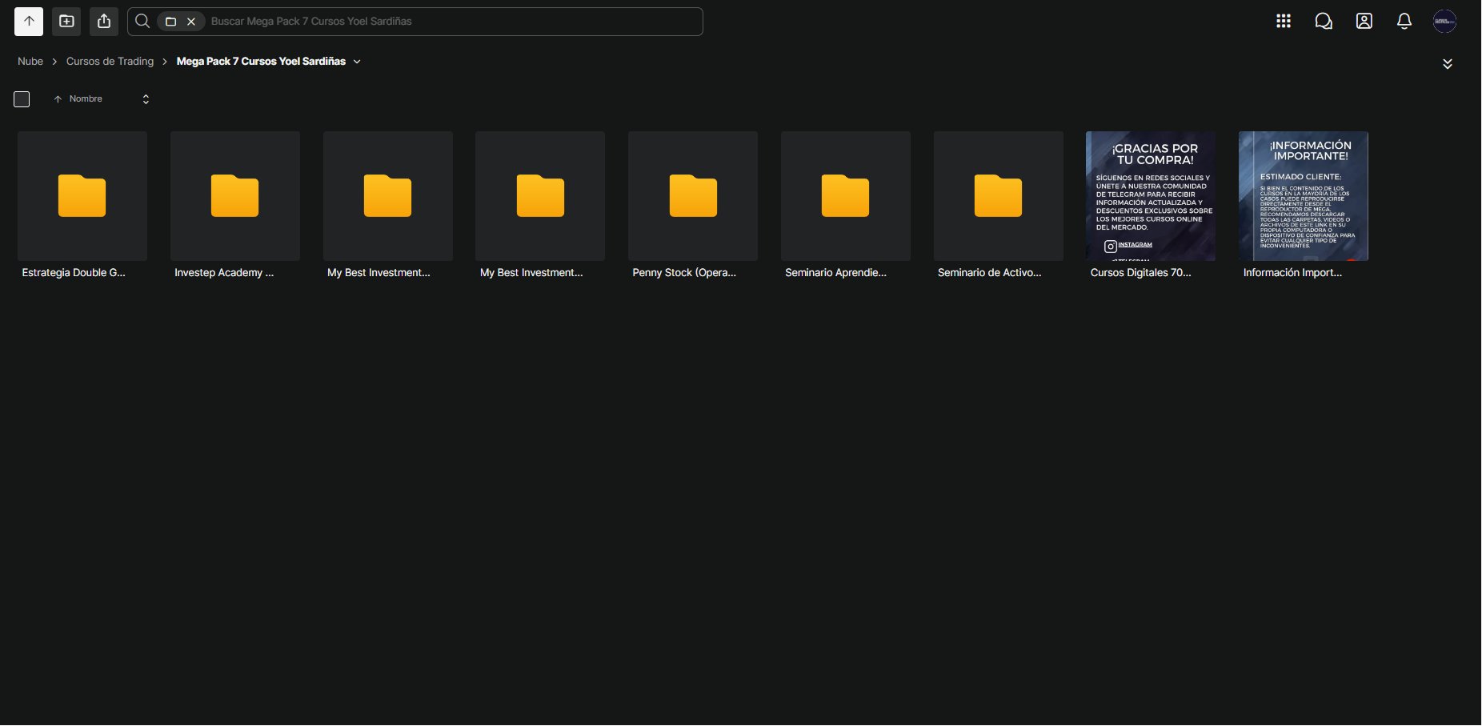
Task: Click the Seminario Aprendie... name
Action: click(x=835, y=273)
